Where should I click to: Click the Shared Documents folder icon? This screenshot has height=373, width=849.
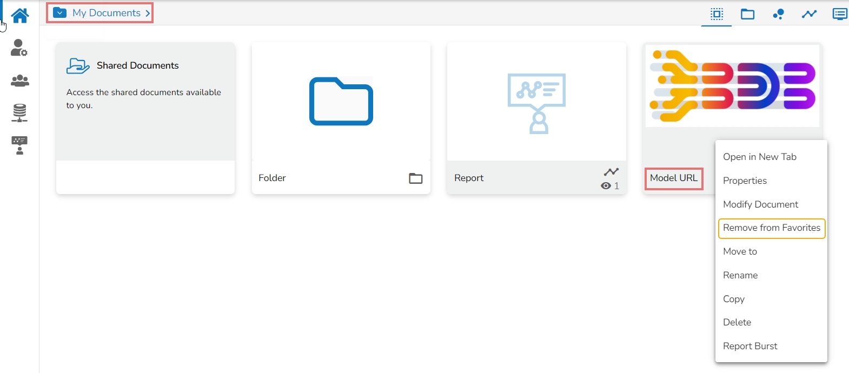point(78,66)
